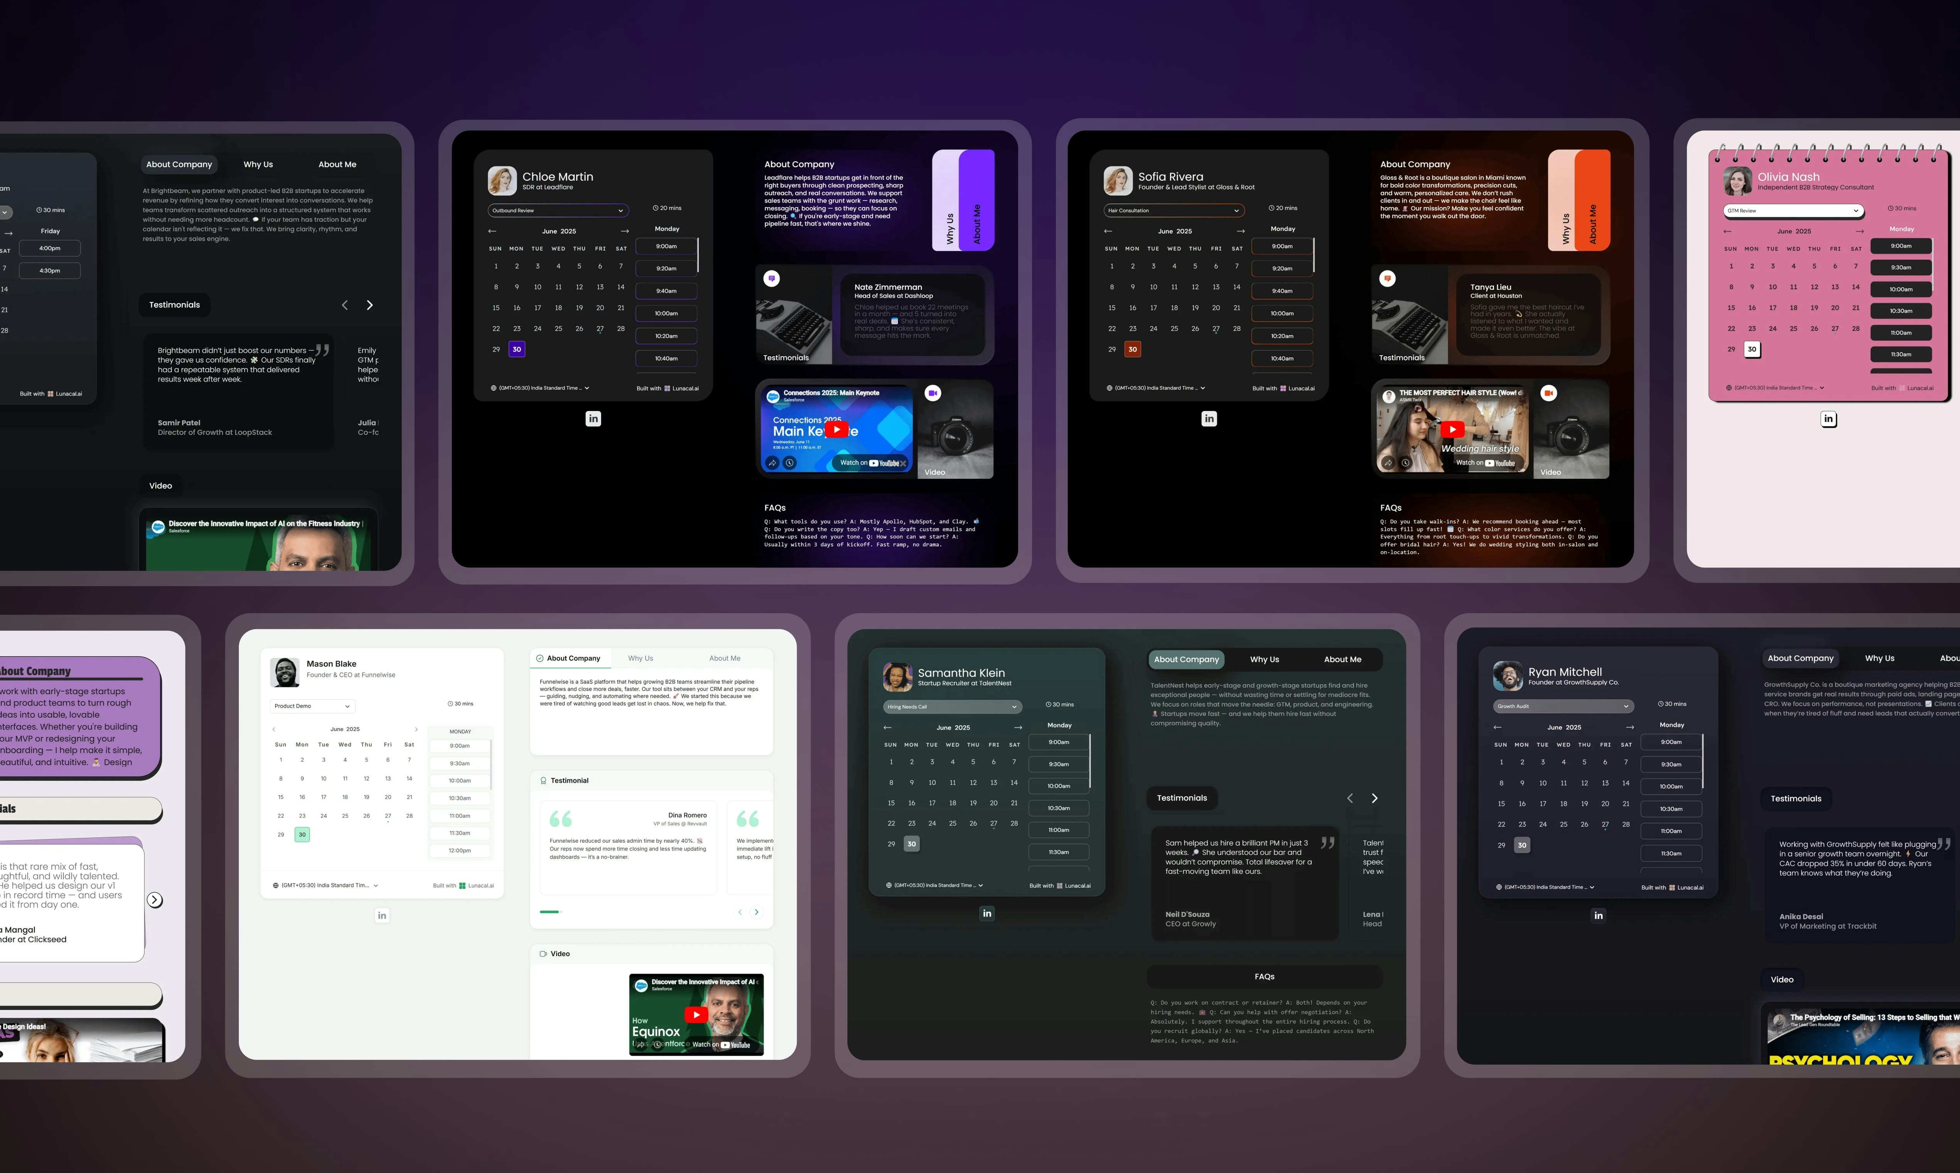Play the Connections 2025 Main Keynote video
1960x1173 pixels.
pos(836,429)
